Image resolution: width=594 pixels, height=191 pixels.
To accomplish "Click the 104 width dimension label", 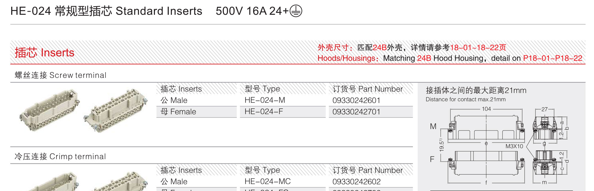I will tap(486, 109).
